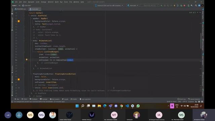Screen dimensions: 215x121
Task: Open Microsoft Teams from the taskbar
Action: pos(111,106)
